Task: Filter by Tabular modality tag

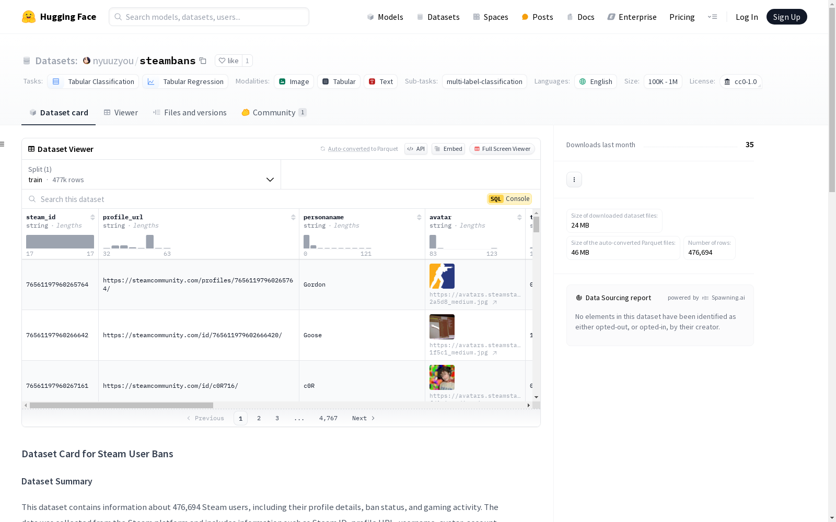Action: pos(339,81)
